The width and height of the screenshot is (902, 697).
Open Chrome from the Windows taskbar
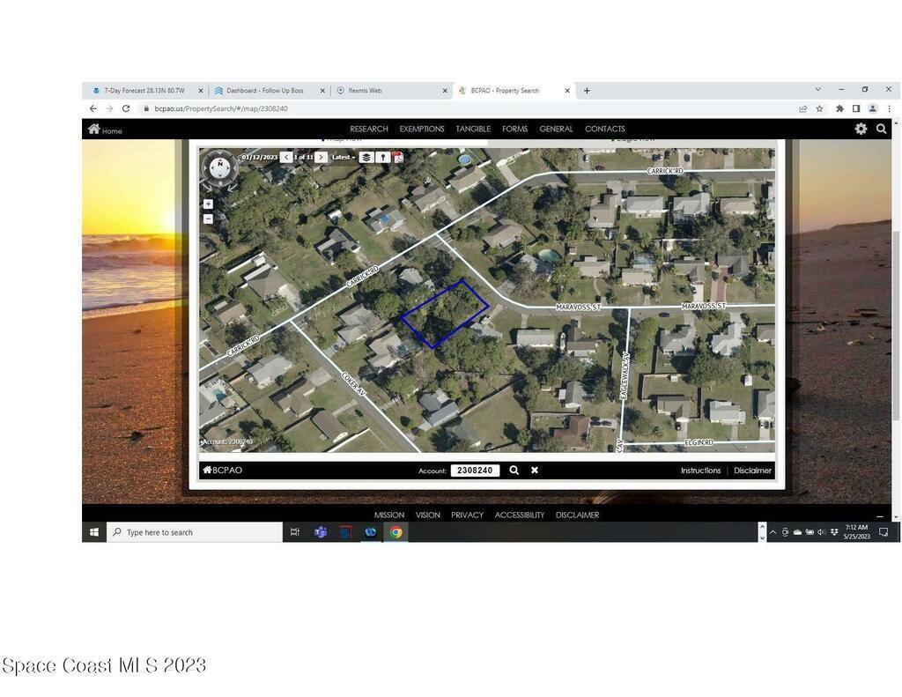pos(396,532)
